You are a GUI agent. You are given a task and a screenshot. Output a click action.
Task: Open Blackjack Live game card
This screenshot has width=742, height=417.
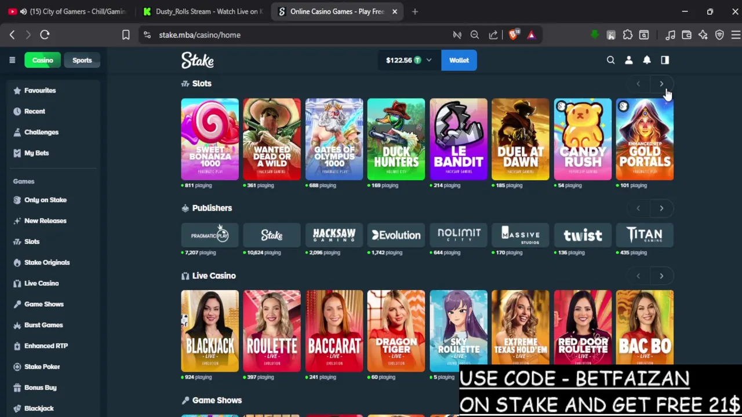pyautogui.click(x=210, y=331)
